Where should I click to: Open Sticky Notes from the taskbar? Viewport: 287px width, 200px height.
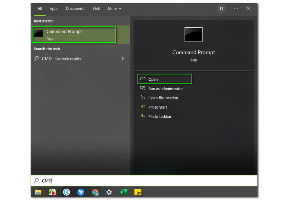pos(137,192)
